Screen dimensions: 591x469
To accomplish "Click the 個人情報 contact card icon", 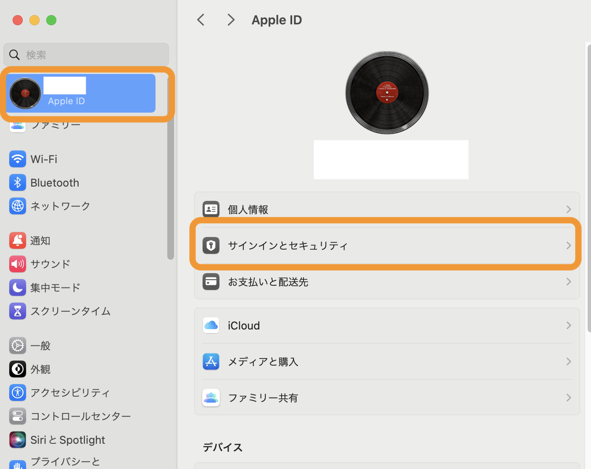I will pos(211,209).
